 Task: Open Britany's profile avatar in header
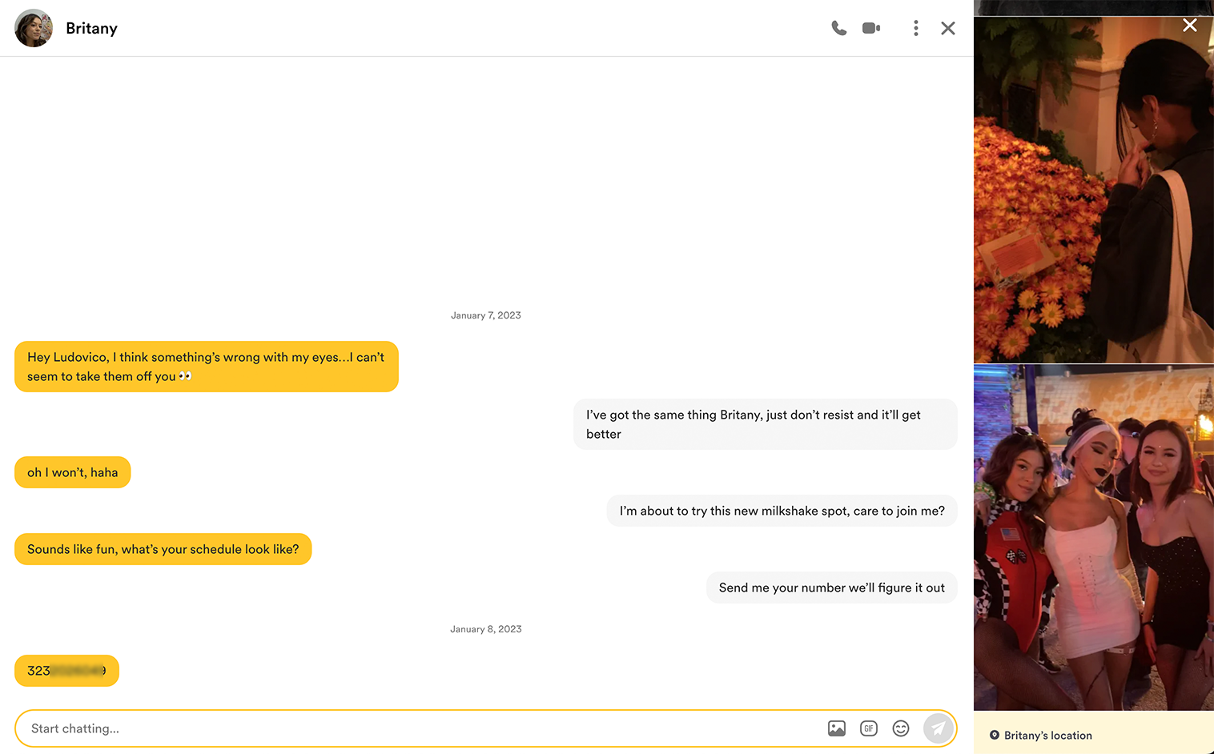34,28
